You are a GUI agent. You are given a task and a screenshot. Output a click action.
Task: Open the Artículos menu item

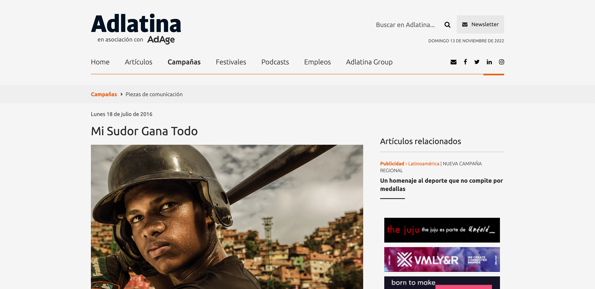point(139,62)
